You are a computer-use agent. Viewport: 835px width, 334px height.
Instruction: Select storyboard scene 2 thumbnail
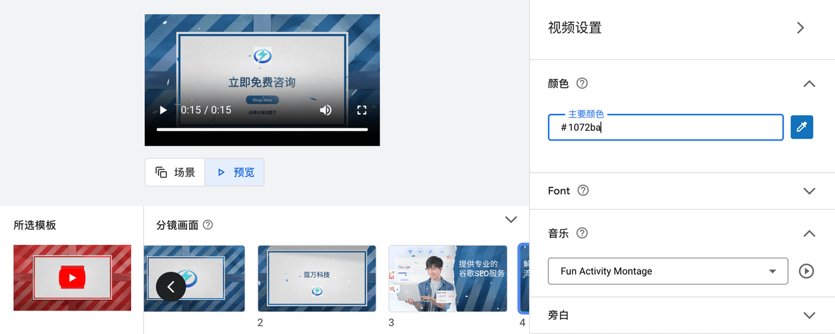point(317,279)
